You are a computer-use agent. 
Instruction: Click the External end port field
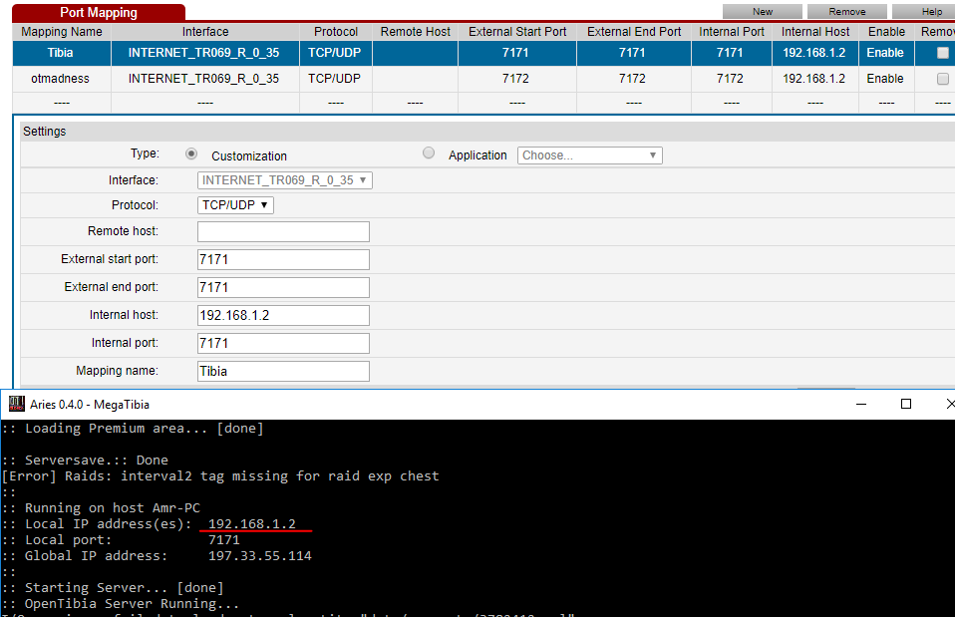tap(283, 287)
